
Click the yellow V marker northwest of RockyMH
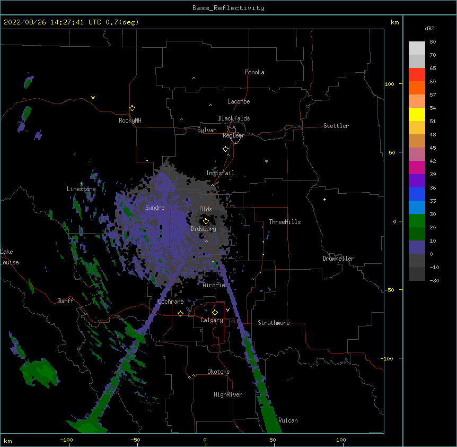coord(93,98)
